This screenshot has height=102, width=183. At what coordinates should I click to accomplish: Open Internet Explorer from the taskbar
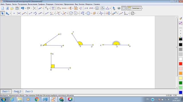click(x=12, y=99)
